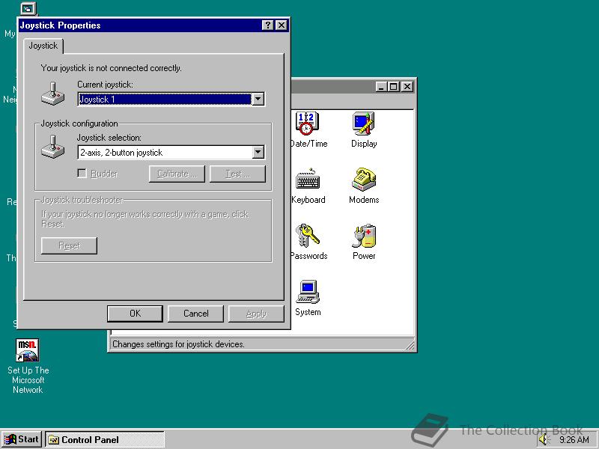Select the Joystick tab

[43, 45]
